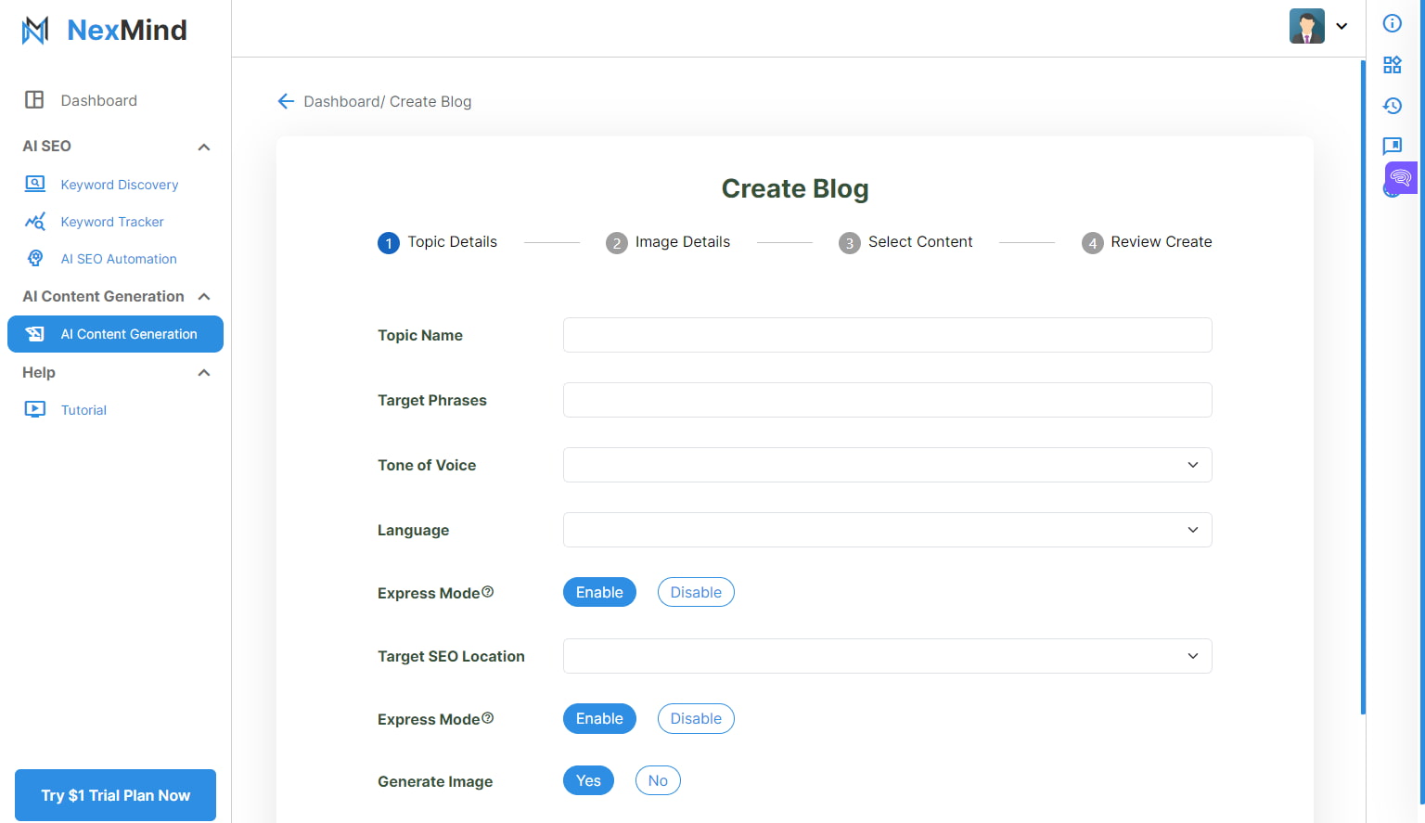Screen dimensions: 1425x823
Task: Collapse the AI SEO section
Action: coord(204,147)
